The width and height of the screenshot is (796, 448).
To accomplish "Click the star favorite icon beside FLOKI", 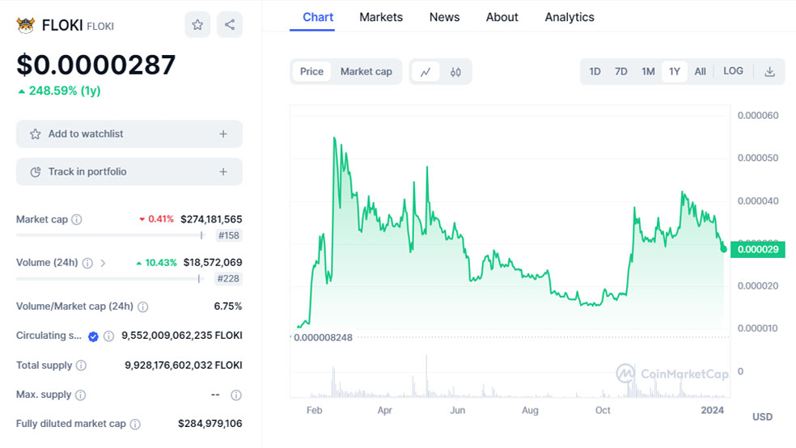I will coord(197,25).
